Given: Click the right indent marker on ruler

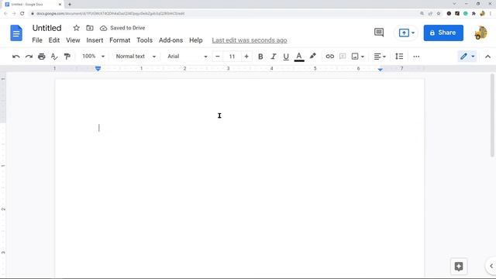Looking at the screenshot, I should tap(381, 69).
